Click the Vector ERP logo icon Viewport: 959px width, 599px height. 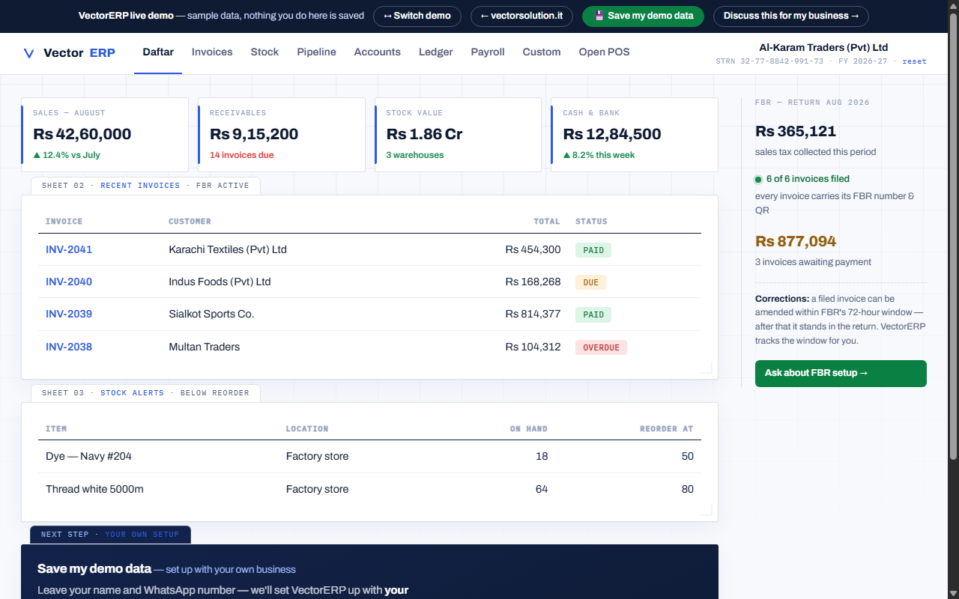[x=29, y=53]
